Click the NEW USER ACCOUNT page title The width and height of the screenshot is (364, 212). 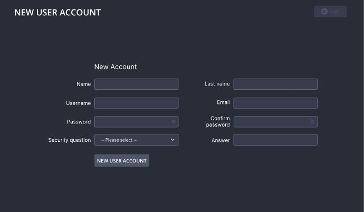[58, 12]
